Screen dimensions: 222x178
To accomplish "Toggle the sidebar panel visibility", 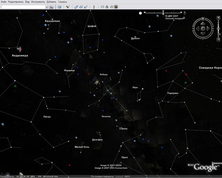I will [x=60, y=7].
